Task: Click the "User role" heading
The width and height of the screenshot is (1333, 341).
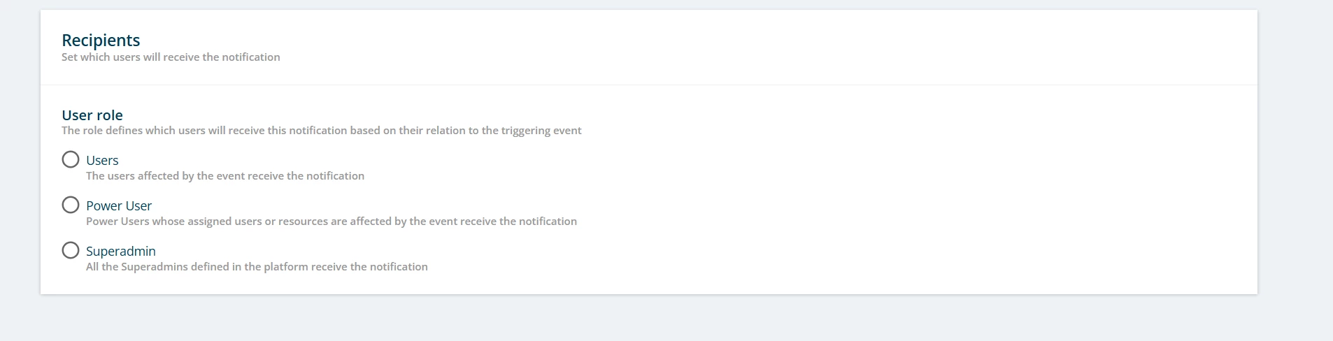Action: [x=92, y=115]
